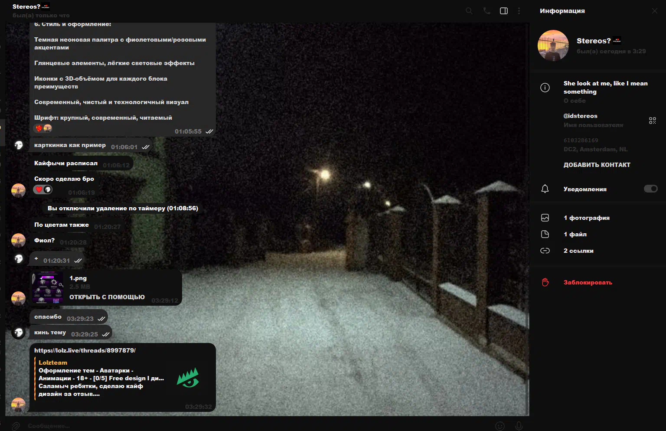Start a voice call with Stereos?
Image resolution: width=666 pixels, height=431 pixels.
(x=487, y=11)
